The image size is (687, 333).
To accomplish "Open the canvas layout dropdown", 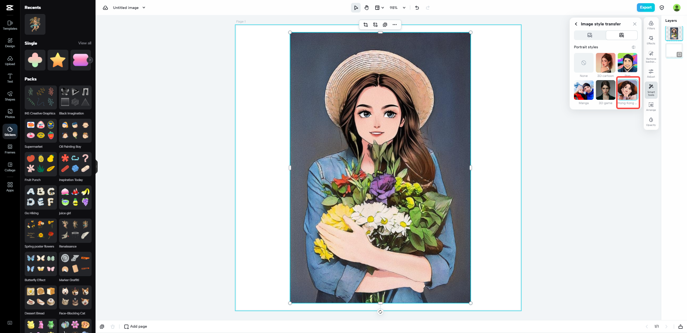I will tap(379, 8).
